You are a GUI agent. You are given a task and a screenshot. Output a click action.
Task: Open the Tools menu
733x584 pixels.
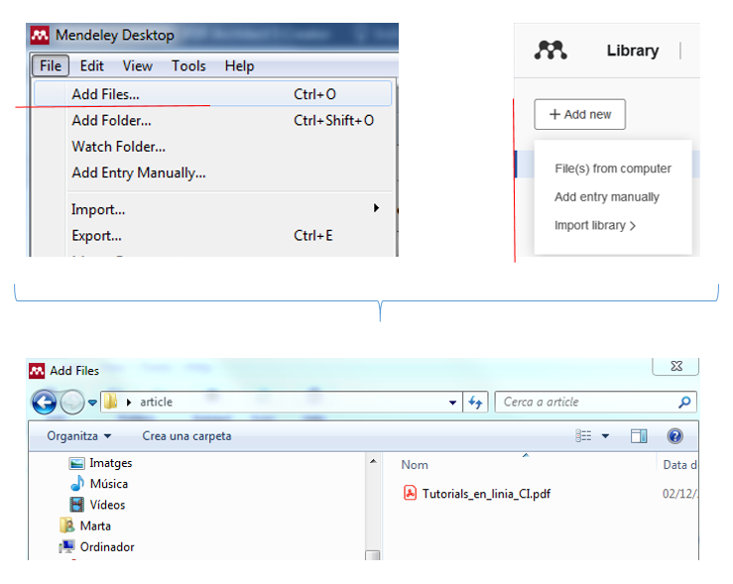click(188, 65)
